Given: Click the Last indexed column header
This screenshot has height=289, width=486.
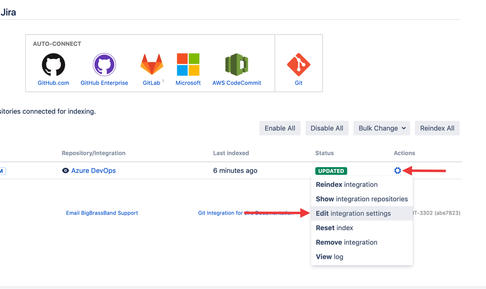Looking at the screenshot, I should 231,153.
